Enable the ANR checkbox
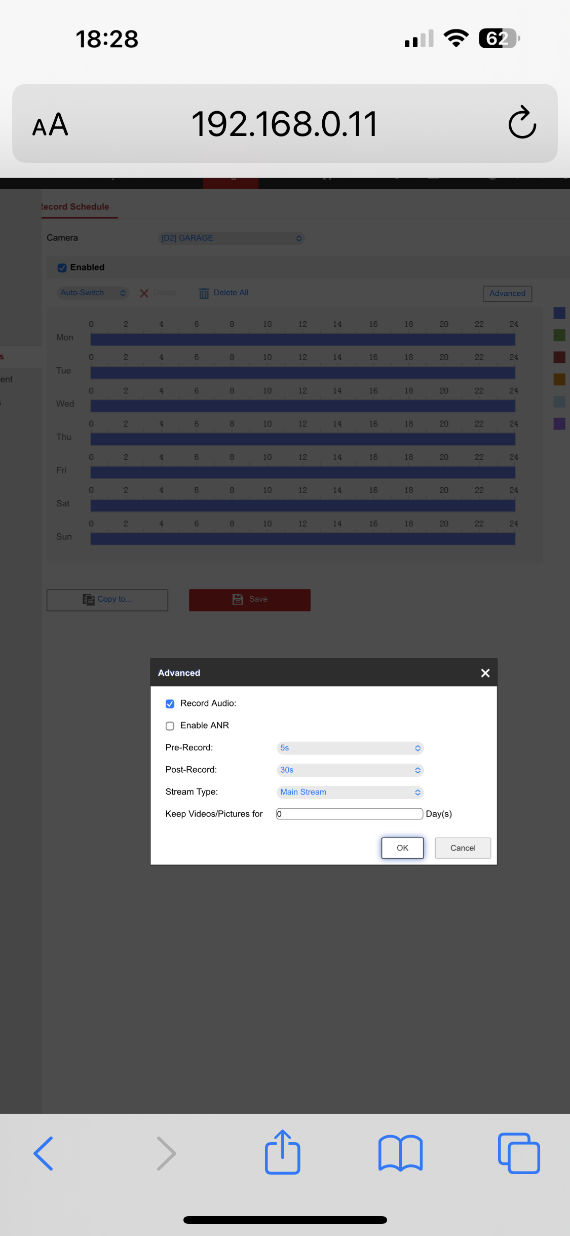This screenshot has width=570, height=1236. pyautogui.click(x=170, y=726)
